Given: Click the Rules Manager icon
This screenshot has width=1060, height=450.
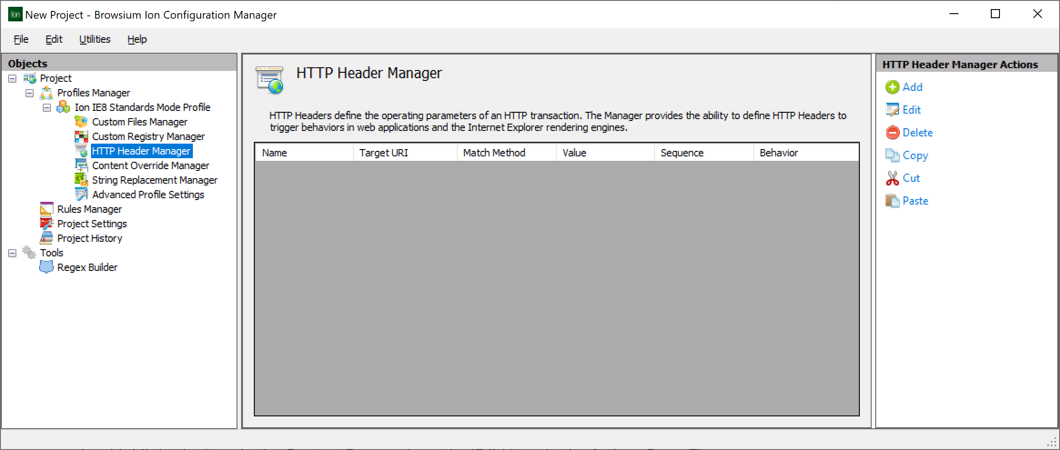Looking at the screenshot, I should (47, 209).
